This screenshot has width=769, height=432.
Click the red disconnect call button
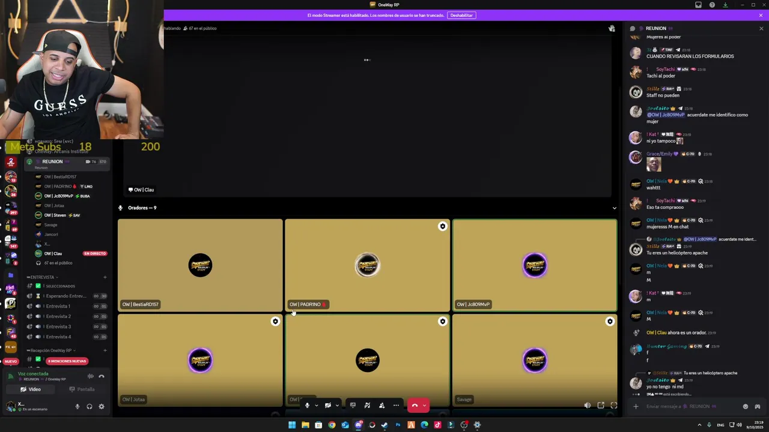pyautogui.click(x=415, y=406)
